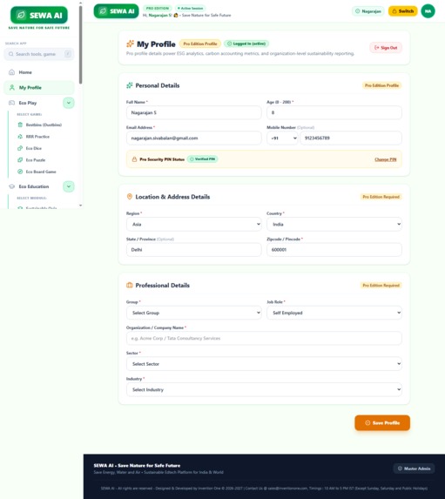Open the +91 country code dropdown
Screen dimensions: 445x499
coord(282,138)
